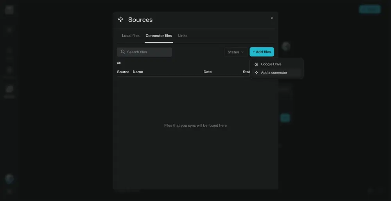The image size is (391, 201).
Task: Switch to the Local files tab
Action: click(131, 36)
